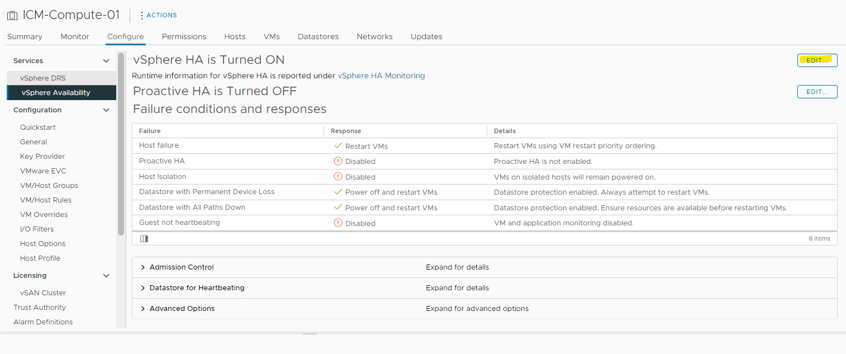Open Key Provider settings

click(42, 156)
